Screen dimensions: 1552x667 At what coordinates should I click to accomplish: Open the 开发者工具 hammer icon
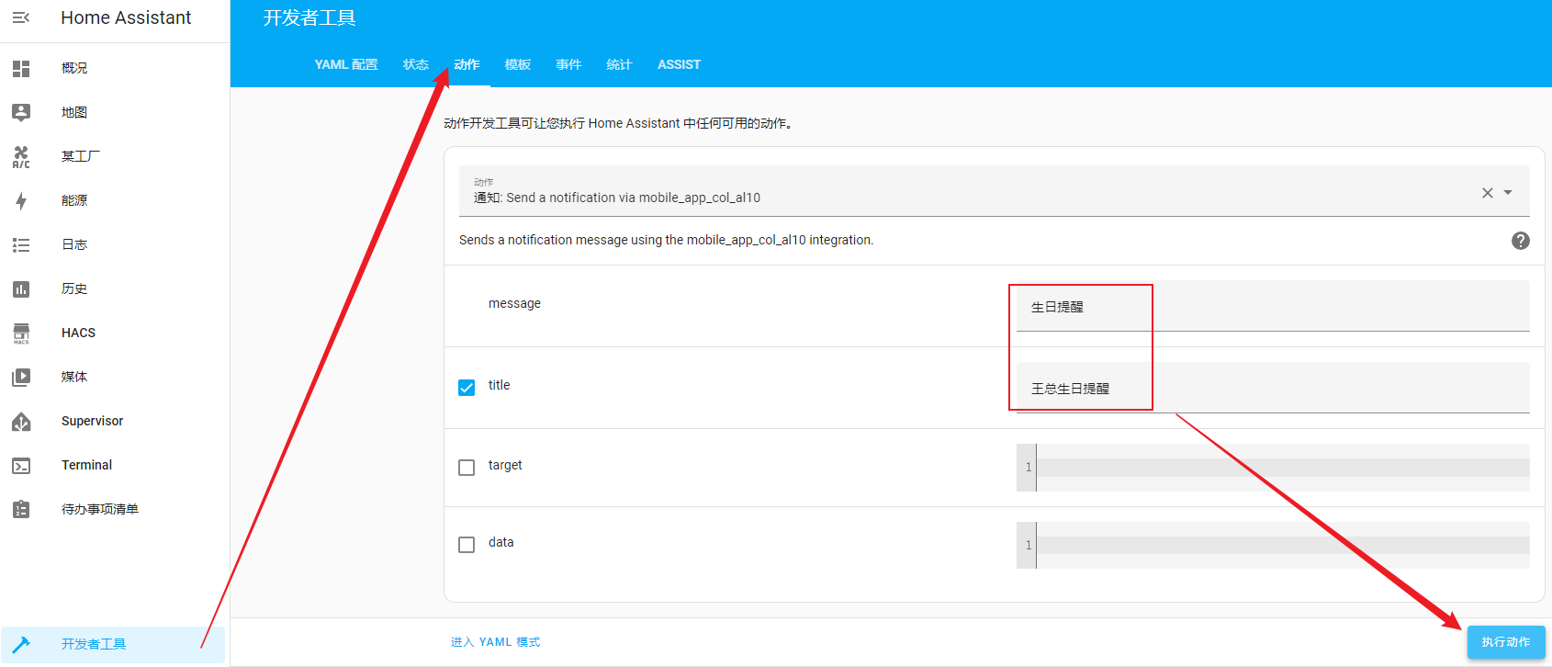(x=21, y=644)
